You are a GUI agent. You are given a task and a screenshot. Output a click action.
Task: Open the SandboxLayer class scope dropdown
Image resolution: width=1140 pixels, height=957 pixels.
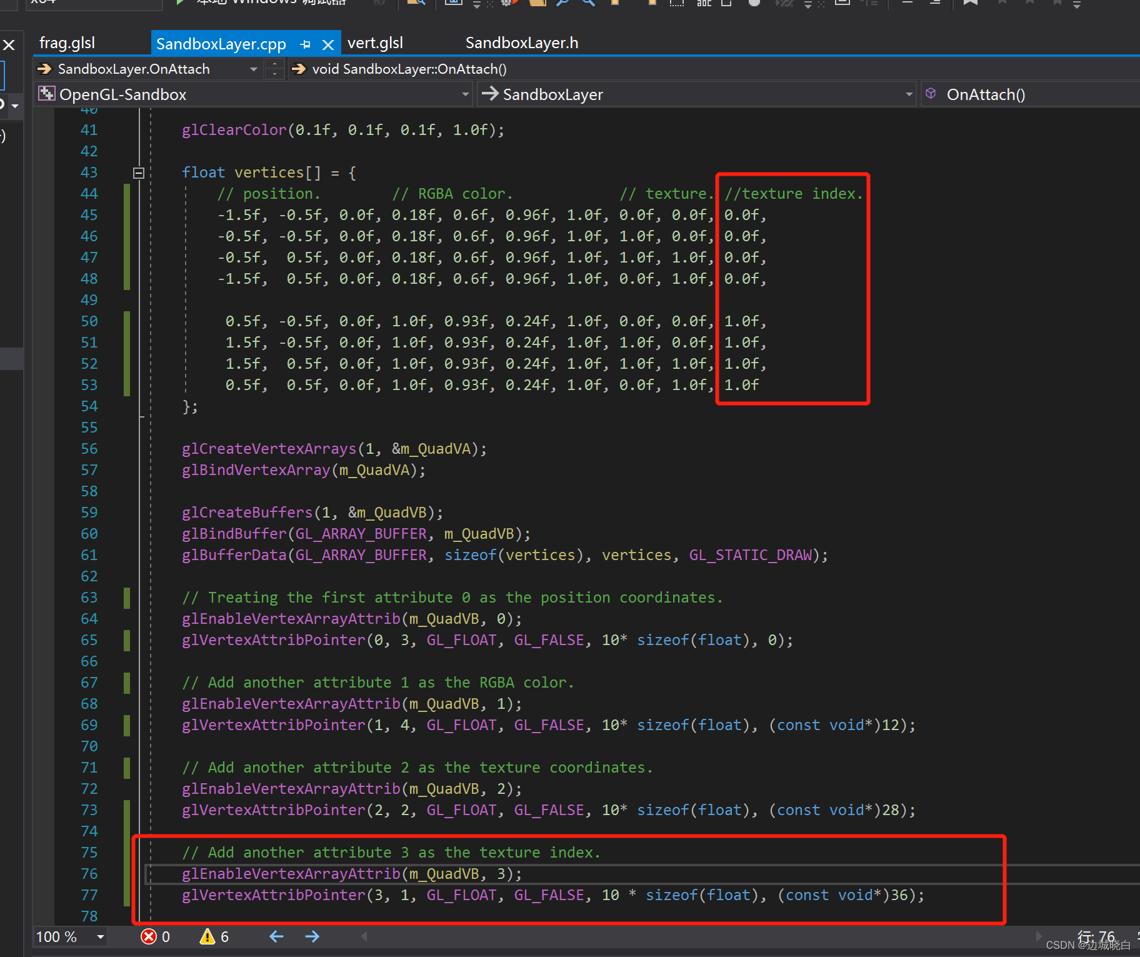pos(909,94)
